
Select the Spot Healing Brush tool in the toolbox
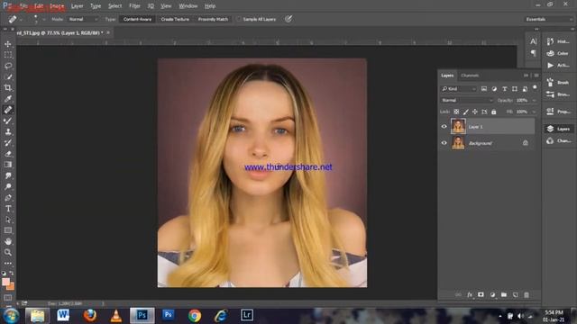pyautogui.click(x=8, y=110)
